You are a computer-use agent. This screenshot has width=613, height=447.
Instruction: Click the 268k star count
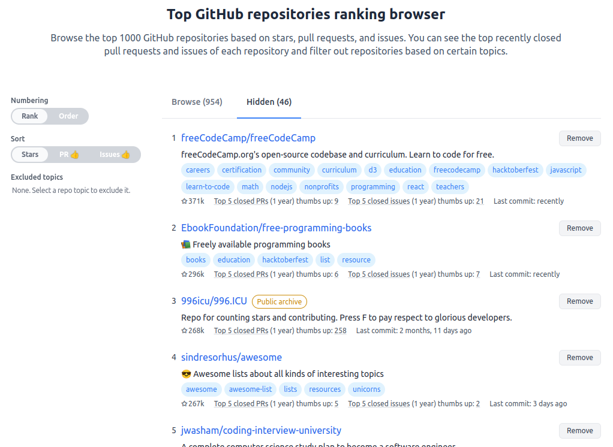click(x=193, y=330)
